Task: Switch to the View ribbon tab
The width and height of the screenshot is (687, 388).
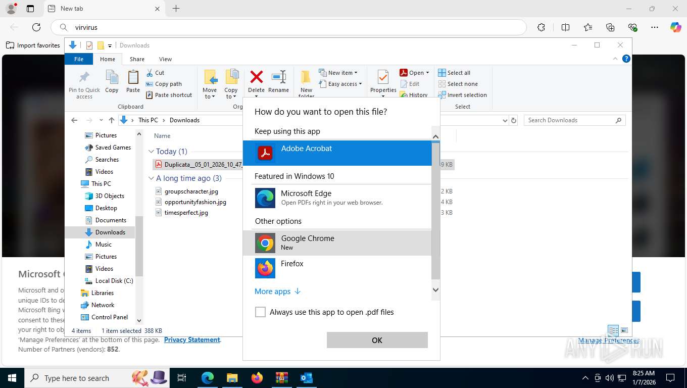Action: tap(165, 59)
